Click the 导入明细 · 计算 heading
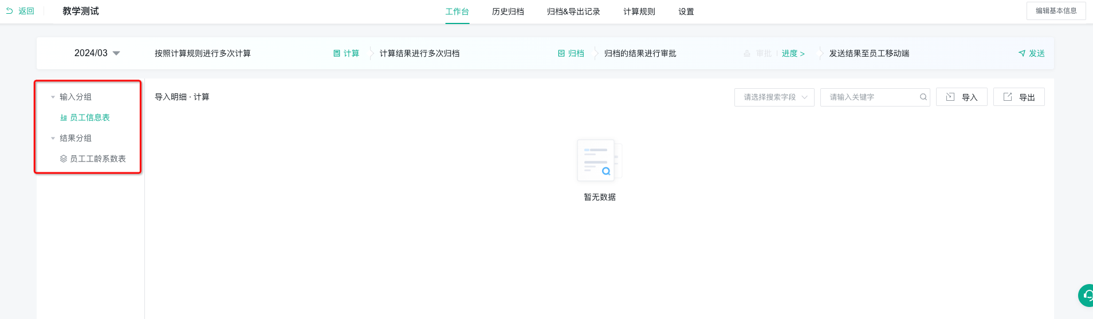 pos(182,97)
